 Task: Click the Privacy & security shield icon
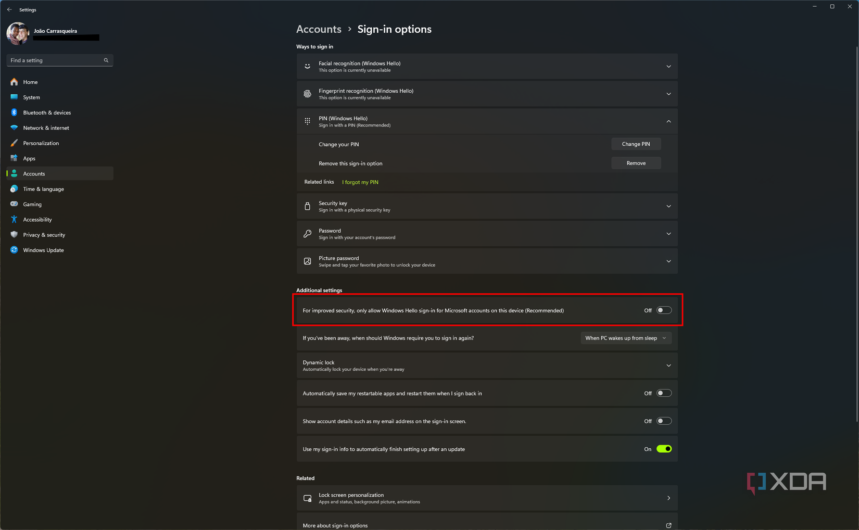pyautogui.click(x=14, y=234)
